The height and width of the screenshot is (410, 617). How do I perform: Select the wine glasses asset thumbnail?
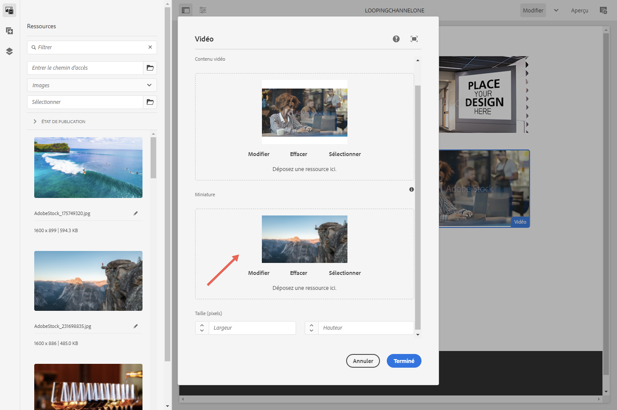88,387
